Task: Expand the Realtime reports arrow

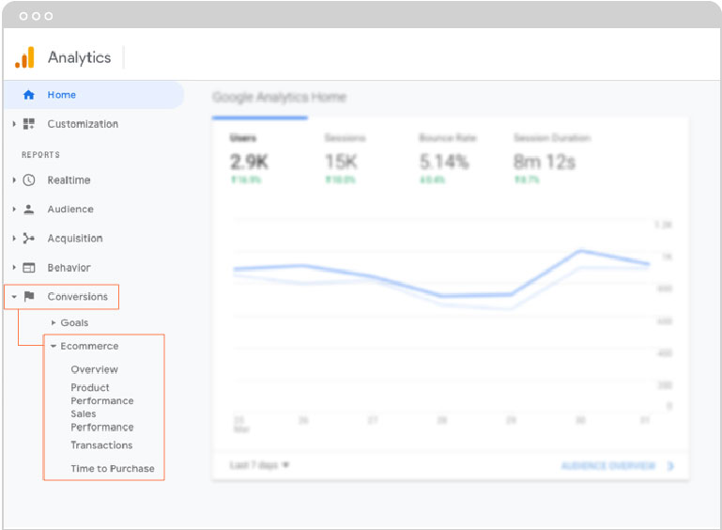Action: point(14,180)
